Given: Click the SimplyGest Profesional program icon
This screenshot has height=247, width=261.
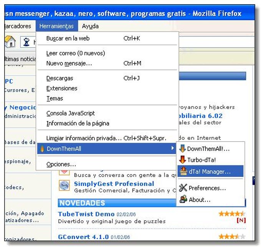Looking at the screenshot, I should click(x=64, y=185).
